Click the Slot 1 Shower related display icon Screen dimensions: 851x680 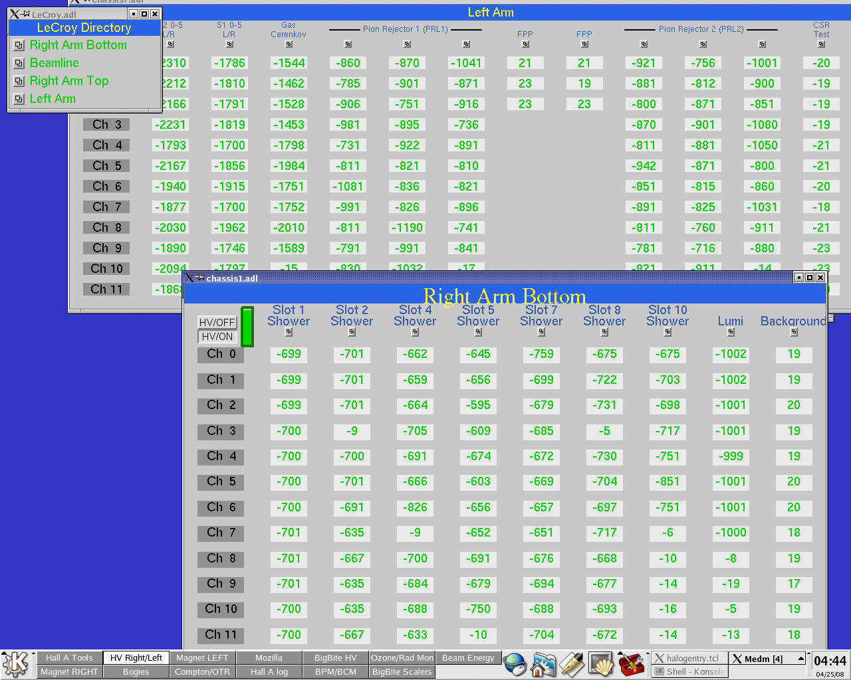coord(289,332)
